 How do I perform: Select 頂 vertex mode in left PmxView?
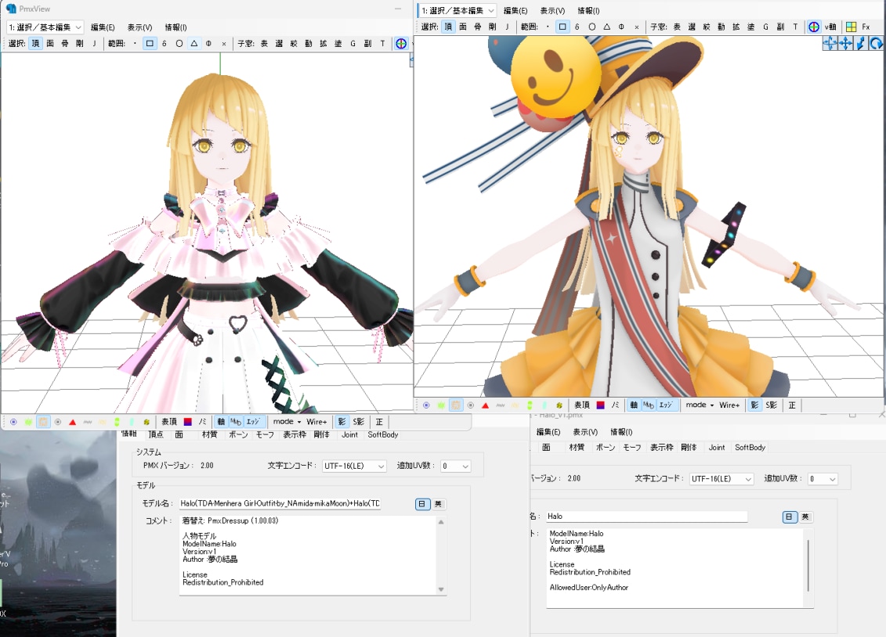tap(35, 44)
